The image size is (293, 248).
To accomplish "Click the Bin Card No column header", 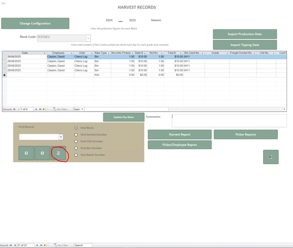I will coord(193,53).
